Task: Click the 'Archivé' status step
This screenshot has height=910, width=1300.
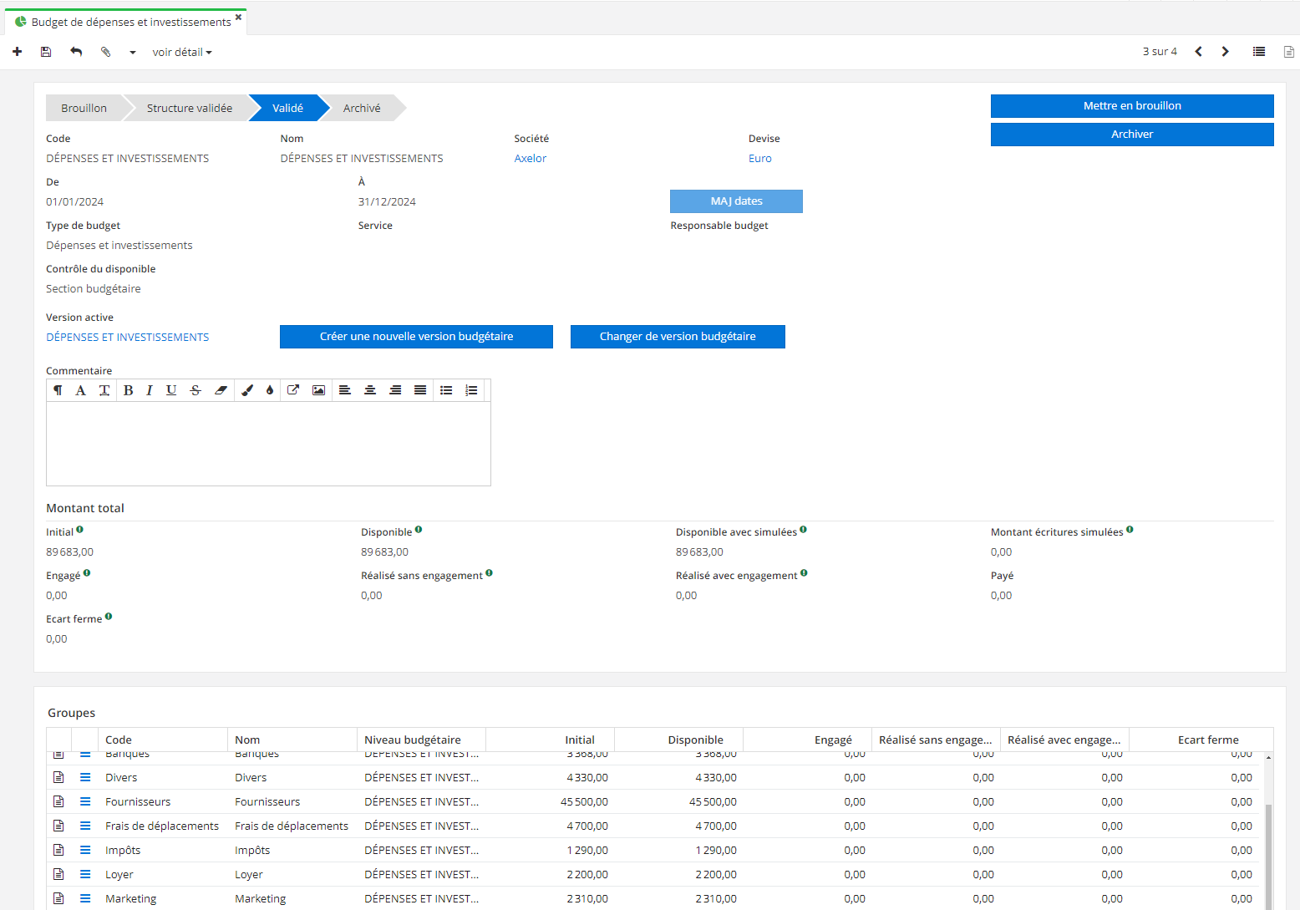Action: point(362,108)
